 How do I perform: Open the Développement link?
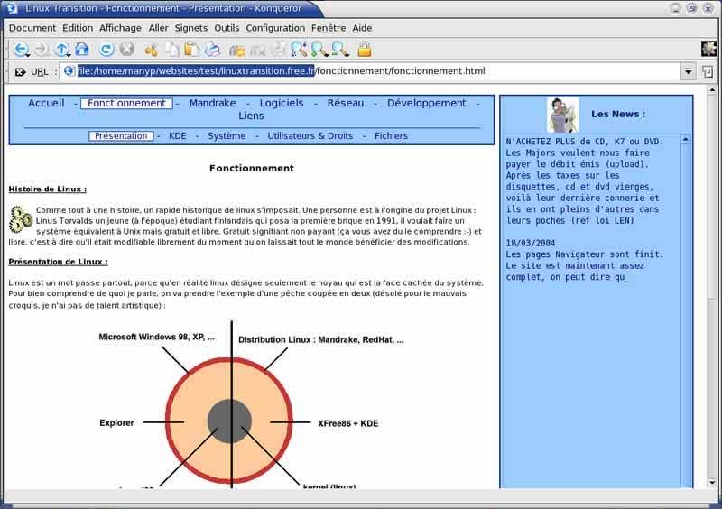pyautogui.click(x=426, y=103)
